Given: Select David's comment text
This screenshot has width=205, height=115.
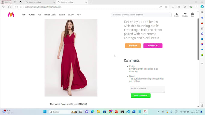Looking at the screenshot, I should [x=146, y=80].
